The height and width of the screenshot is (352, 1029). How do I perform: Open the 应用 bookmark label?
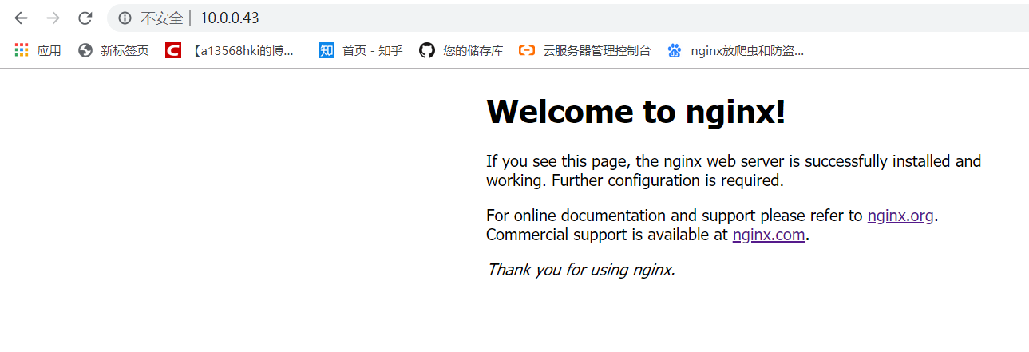coord(49,50)
